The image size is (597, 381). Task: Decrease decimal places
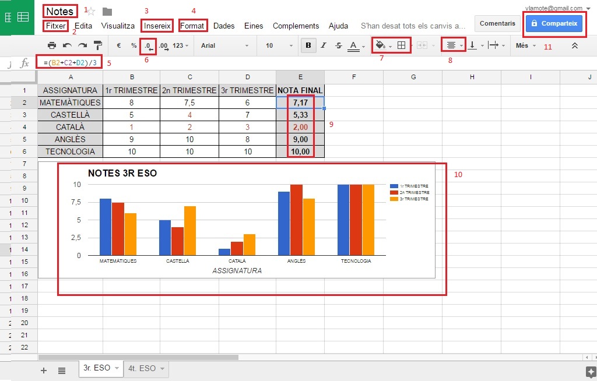tap(149, 46)
